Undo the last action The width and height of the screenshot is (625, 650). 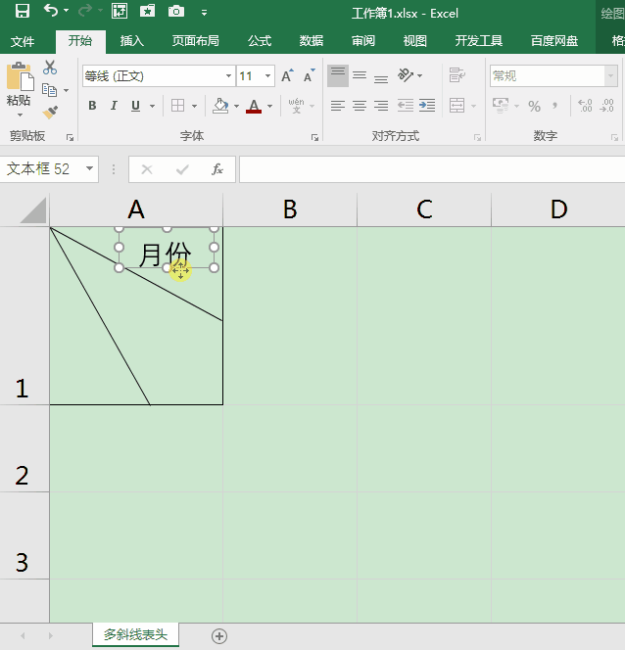coord(51,11)
